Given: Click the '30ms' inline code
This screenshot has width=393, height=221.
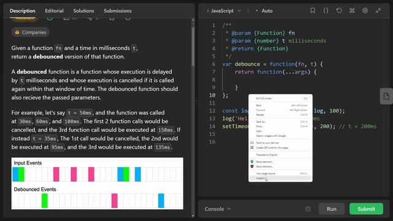Looking at the screenshot, I should coord(25,122).
